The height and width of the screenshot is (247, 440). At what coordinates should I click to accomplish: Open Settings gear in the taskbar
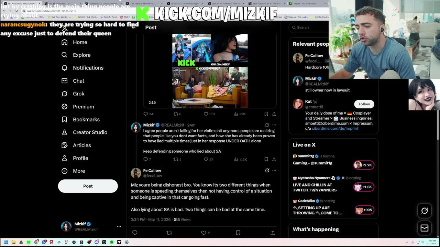tap(127, 242)
